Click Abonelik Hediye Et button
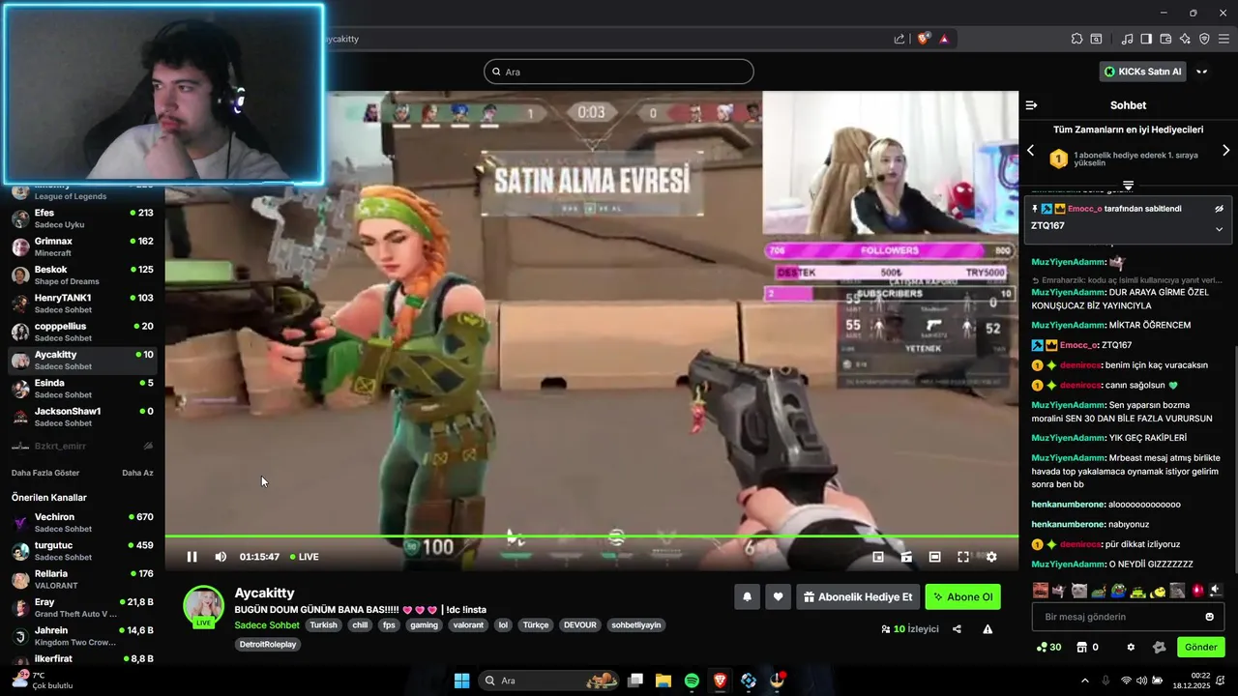 [857, 597]
